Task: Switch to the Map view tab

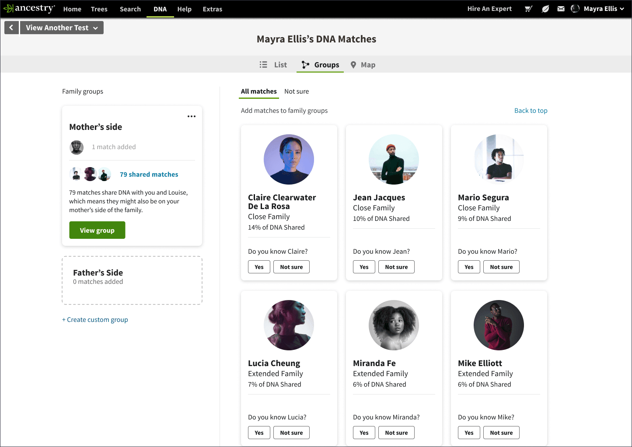Action: pos(363,65)
